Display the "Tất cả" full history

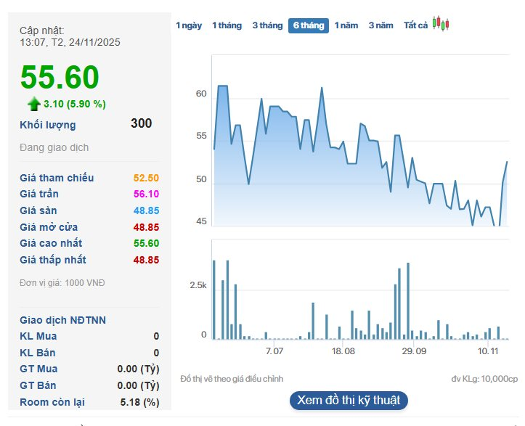click(415, 25)
